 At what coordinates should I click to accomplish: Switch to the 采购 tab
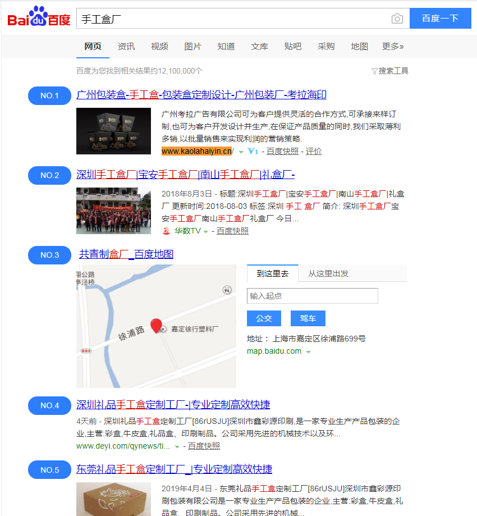pos(326,47)
